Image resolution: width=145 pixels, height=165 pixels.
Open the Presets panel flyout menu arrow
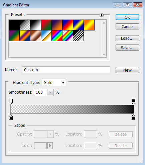coord(102,15)
